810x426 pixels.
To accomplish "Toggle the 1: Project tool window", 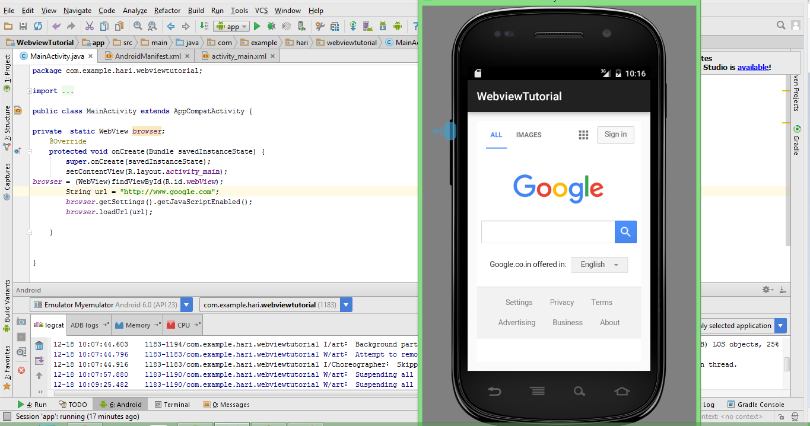I will (7, 72).
